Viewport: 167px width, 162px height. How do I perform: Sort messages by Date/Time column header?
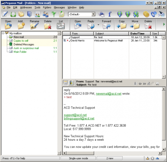[x=140, y=33]
